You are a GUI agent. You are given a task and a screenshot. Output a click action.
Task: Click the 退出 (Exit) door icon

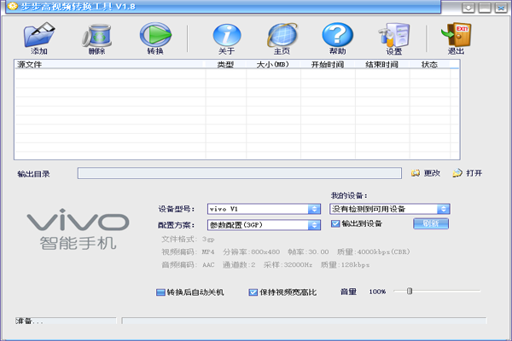coord(456,35)
